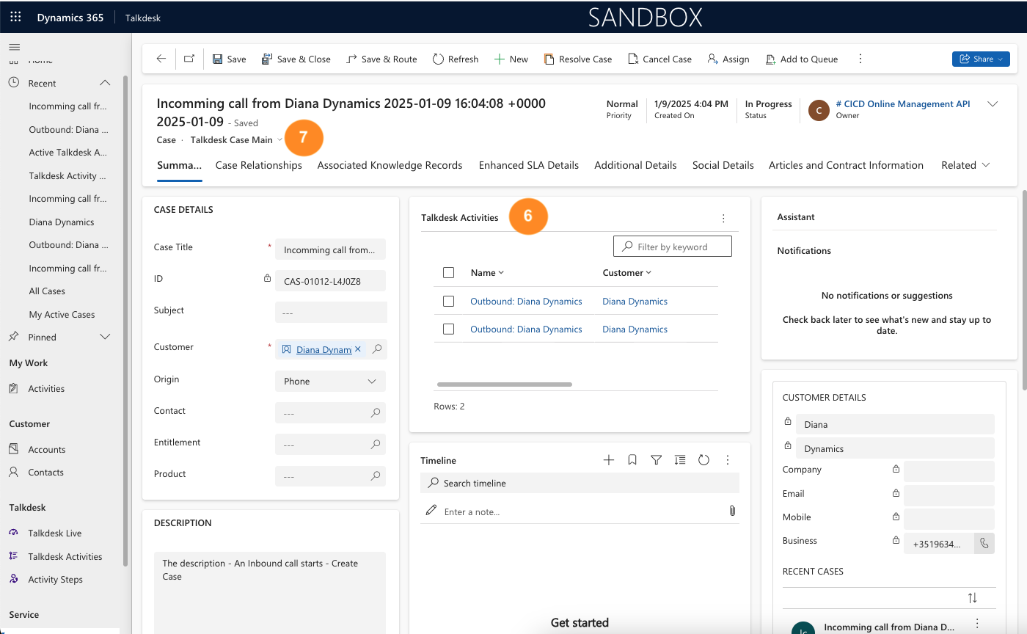Search the Product lookup field

(376, 475)
